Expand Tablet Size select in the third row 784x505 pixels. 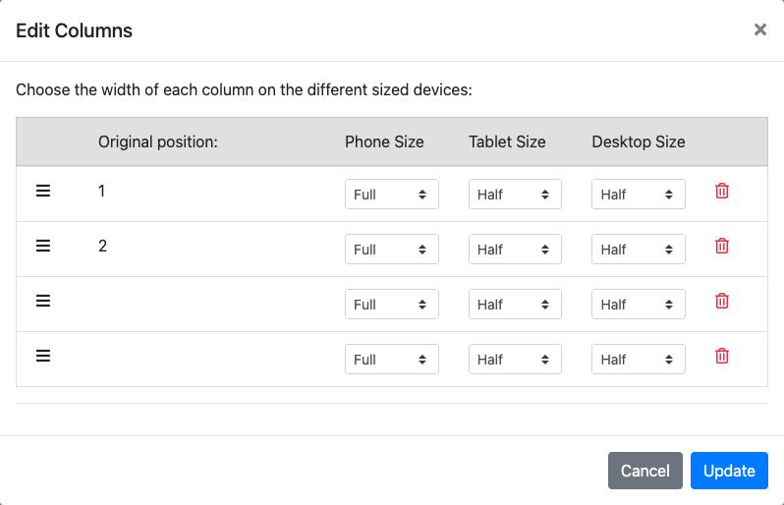(x=515, y=305)
